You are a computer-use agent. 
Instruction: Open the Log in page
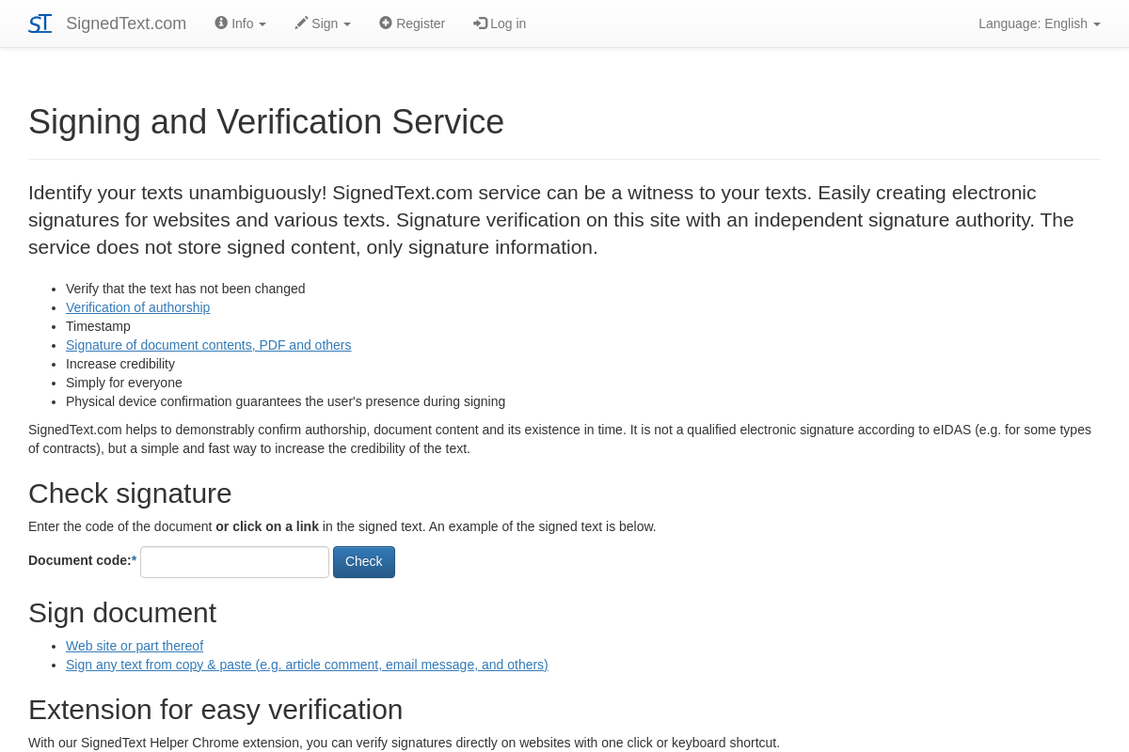pyautogui.click(x=508, y=23)
